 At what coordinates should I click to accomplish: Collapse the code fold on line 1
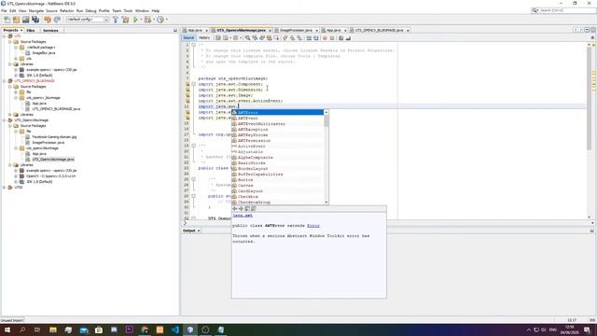point(193,45)
